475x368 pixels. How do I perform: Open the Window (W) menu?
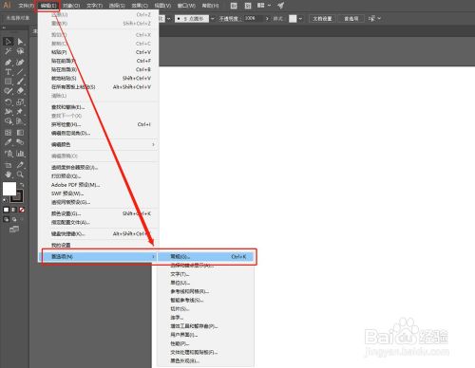pyautogui.click(x=186, y=6)
